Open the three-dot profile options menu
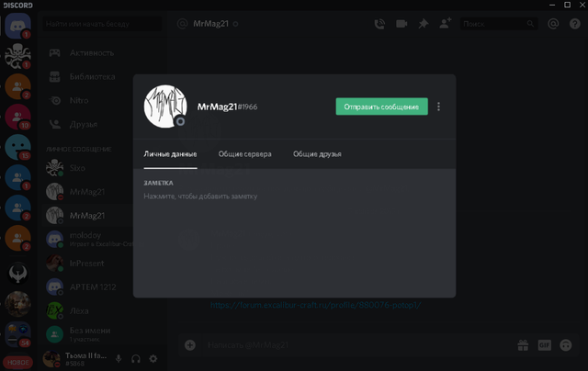This screenshot has width=588, height=371. click(438, 107)
